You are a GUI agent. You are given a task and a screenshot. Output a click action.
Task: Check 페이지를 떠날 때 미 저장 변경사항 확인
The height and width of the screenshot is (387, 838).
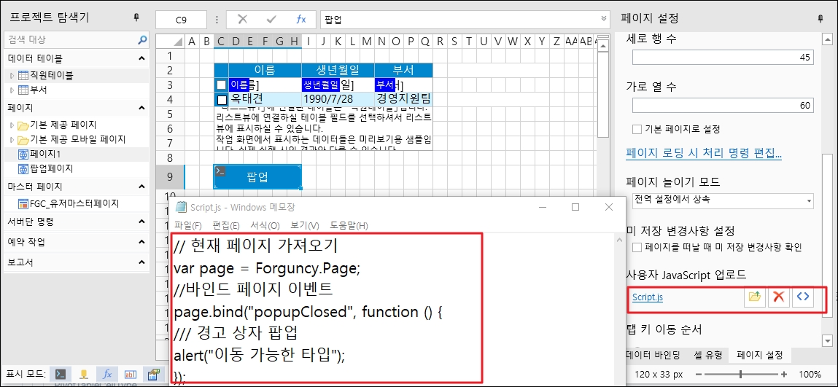637,248
